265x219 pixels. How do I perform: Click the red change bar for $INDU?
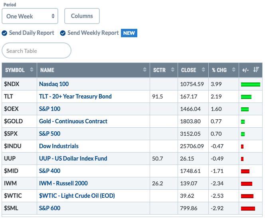[x=242, y=147]
